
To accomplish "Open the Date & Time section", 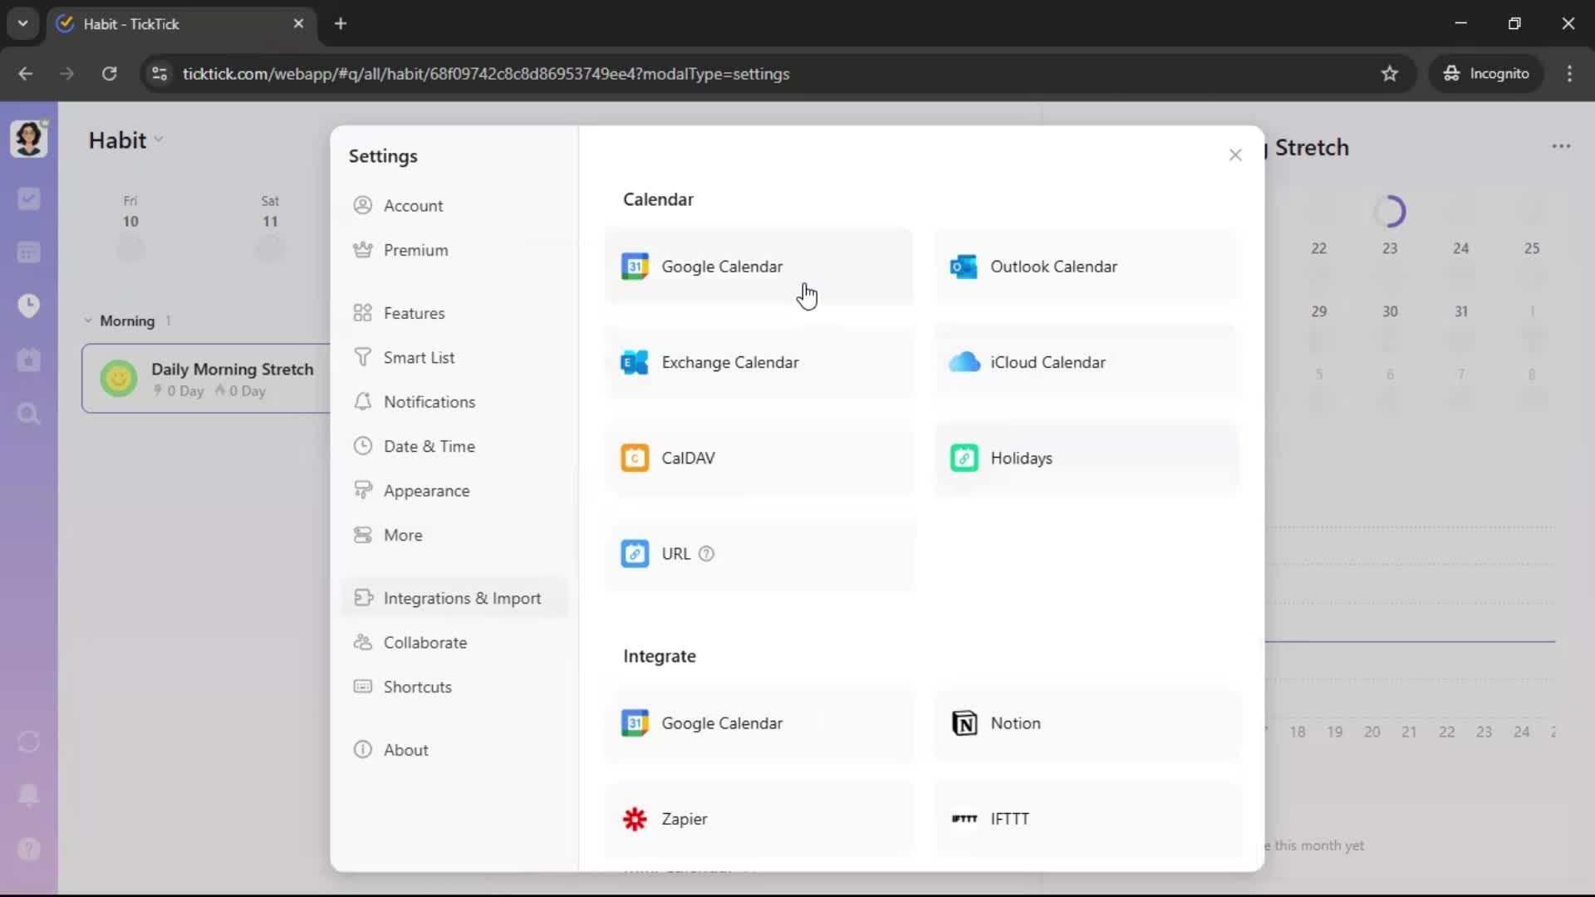I will coord(429,446).
